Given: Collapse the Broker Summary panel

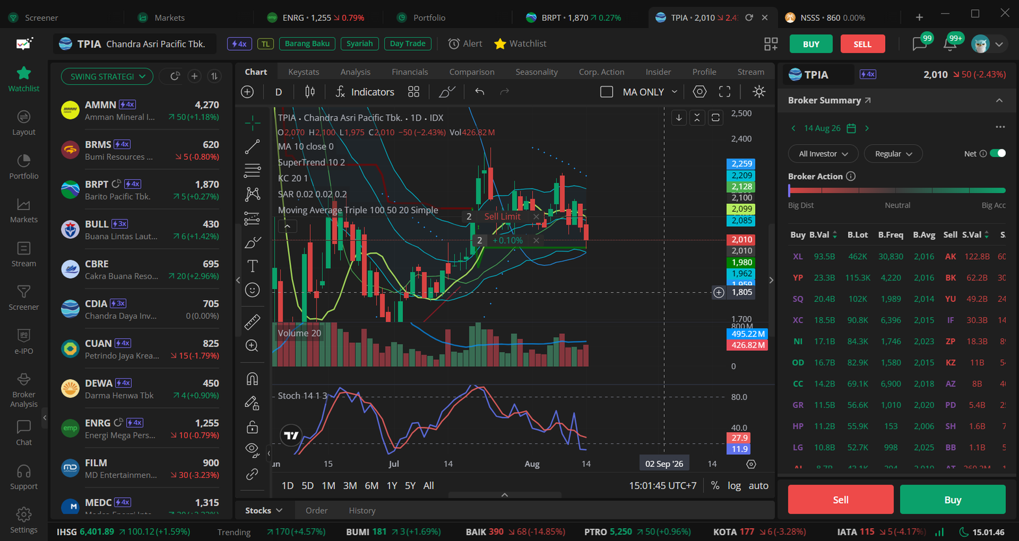Looking at the screenshot, I should 999,101.
